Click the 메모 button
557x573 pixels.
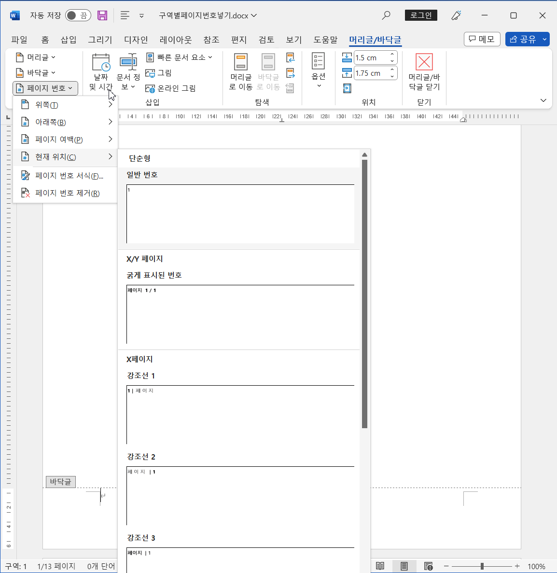pos(482,39)
